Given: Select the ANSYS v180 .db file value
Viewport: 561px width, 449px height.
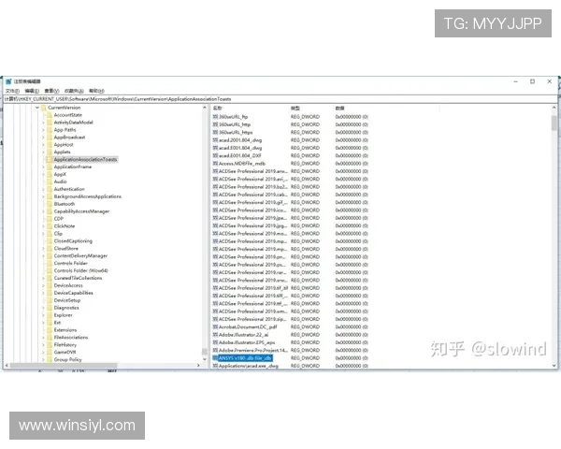Looking at the screenshot, I should (x=245, y=357).
